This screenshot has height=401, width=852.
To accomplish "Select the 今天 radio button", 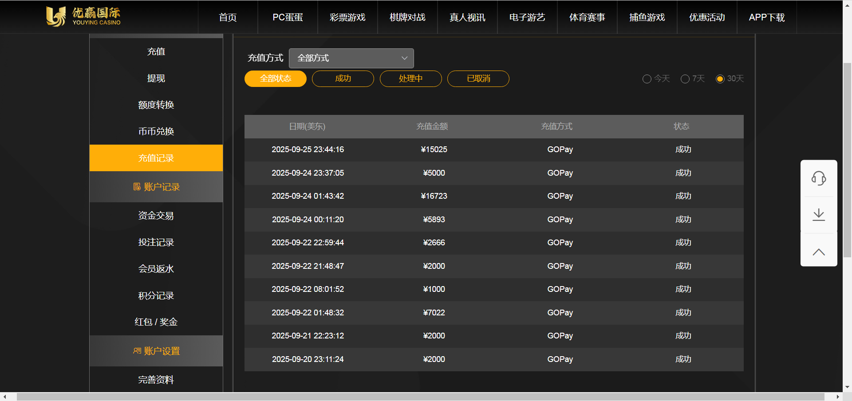I will click(x=647, y=79).
